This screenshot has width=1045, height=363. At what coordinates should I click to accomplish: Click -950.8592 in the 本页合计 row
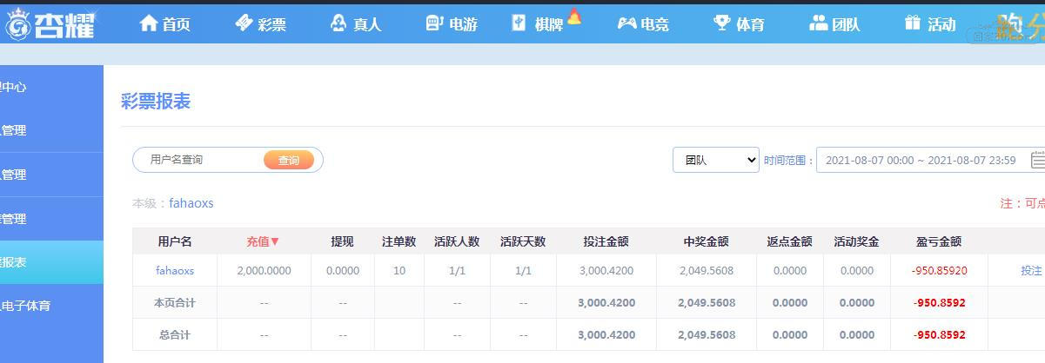click(x=940, y=302)
